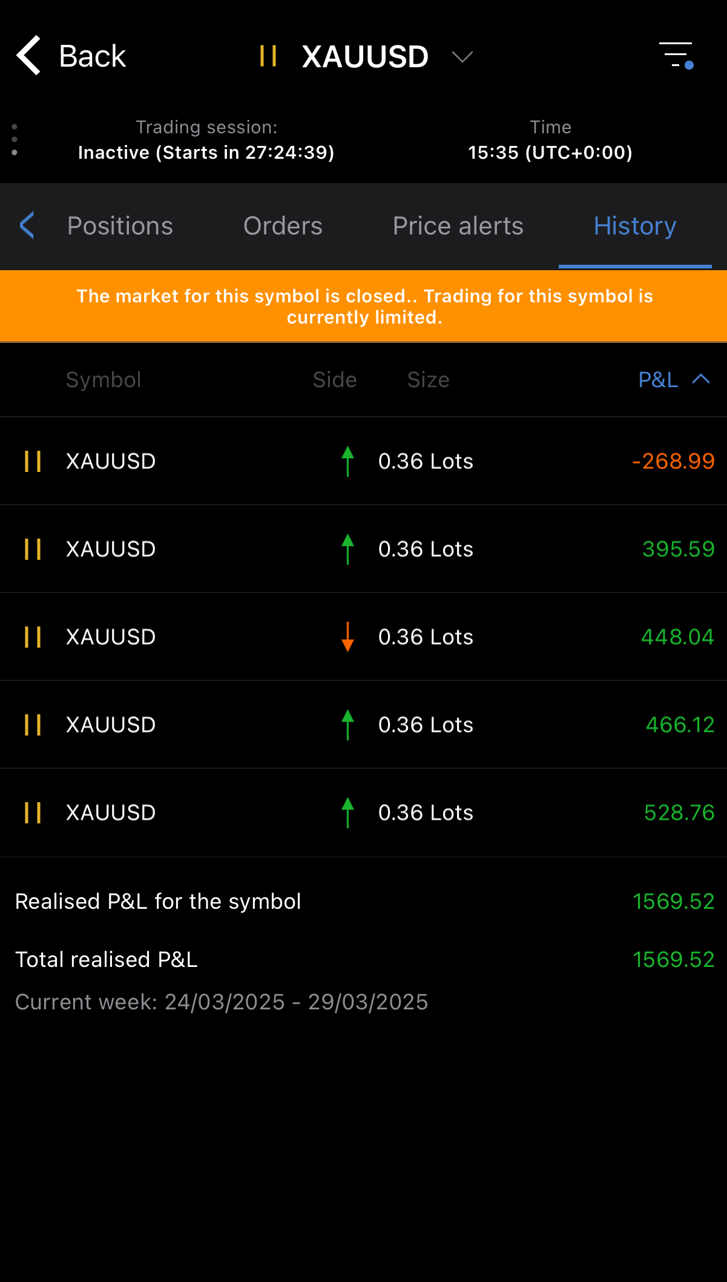Tap the gold icon on the 528.76 trade row
This screenshot has height=1282, width=727.
point(33,812)
